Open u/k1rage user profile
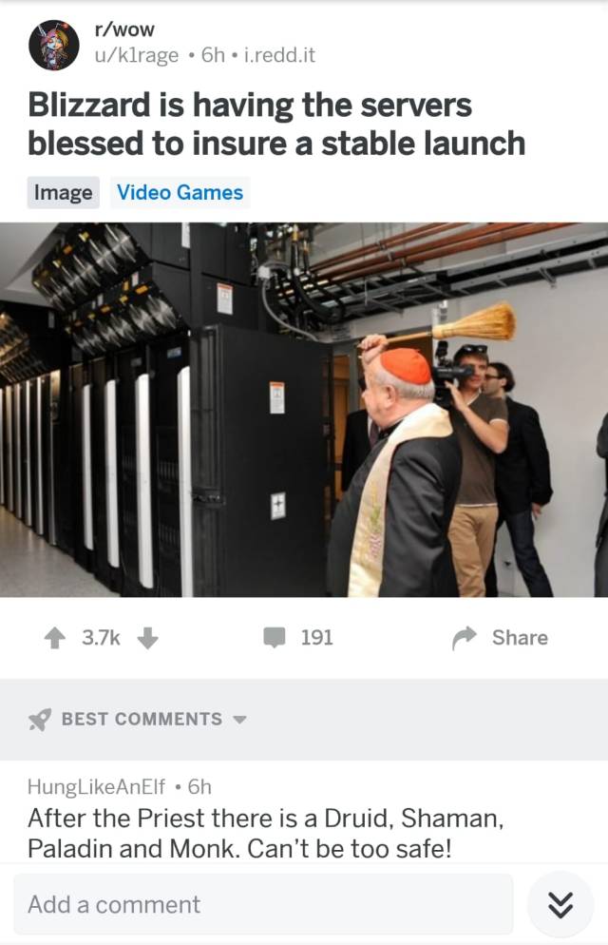This screenshot has height=945, width=608. tap(137, 55)
